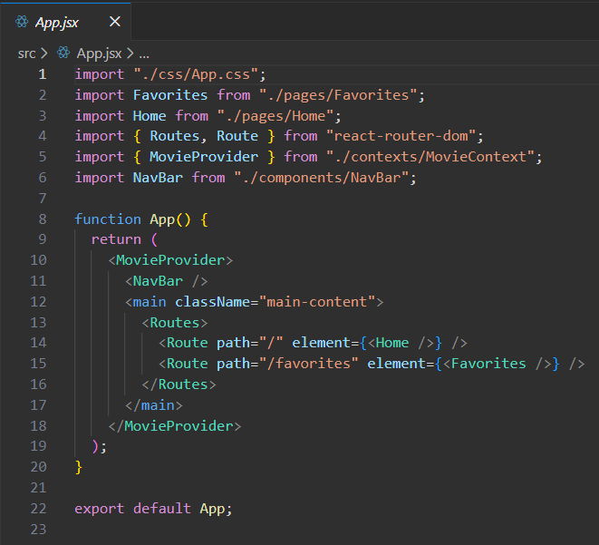Click the "main-content" className value
599x545 pixels.
point(317,302)
